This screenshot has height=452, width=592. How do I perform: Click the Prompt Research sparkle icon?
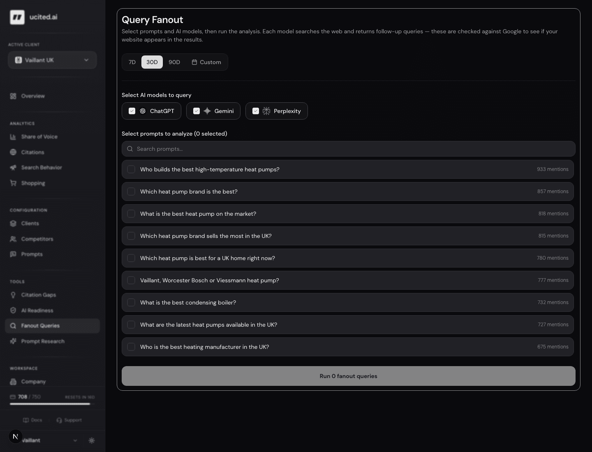click(13, 341)
